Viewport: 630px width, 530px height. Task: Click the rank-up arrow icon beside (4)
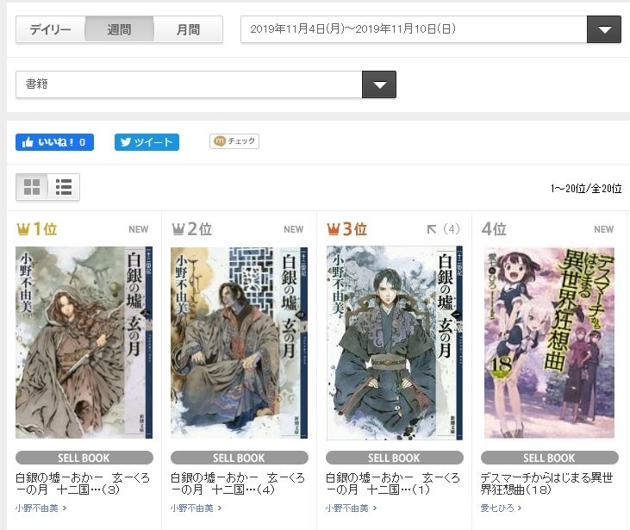(432, 229)
